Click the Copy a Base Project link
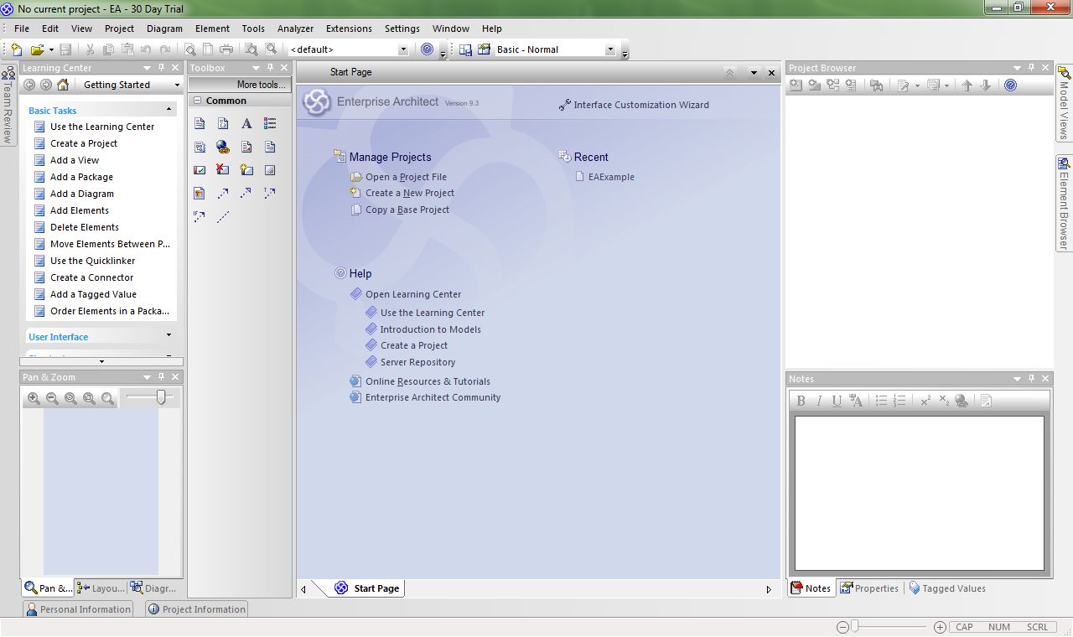The image size is (1073, 637). point(407,210)
